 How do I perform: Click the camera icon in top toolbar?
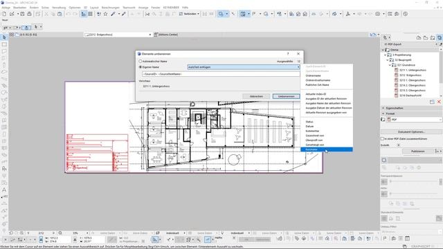378,14
